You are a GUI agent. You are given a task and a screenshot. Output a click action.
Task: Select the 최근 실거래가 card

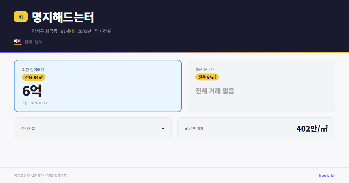click(97, 86)
